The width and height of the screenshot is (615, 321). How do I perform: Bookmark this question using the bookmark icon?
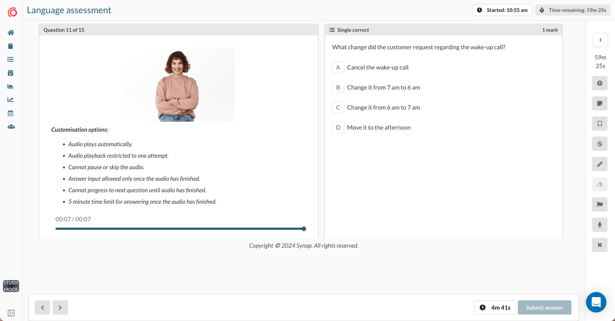(600, 123)
